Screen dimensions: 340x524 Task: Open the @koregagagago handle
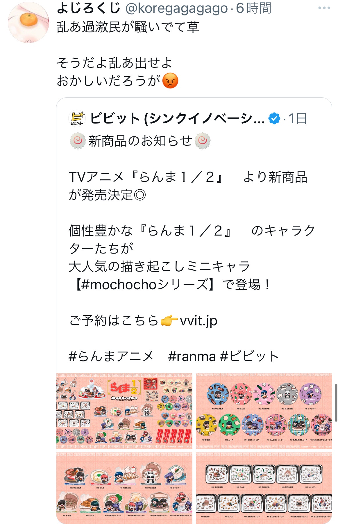click(x=176, y=8)
